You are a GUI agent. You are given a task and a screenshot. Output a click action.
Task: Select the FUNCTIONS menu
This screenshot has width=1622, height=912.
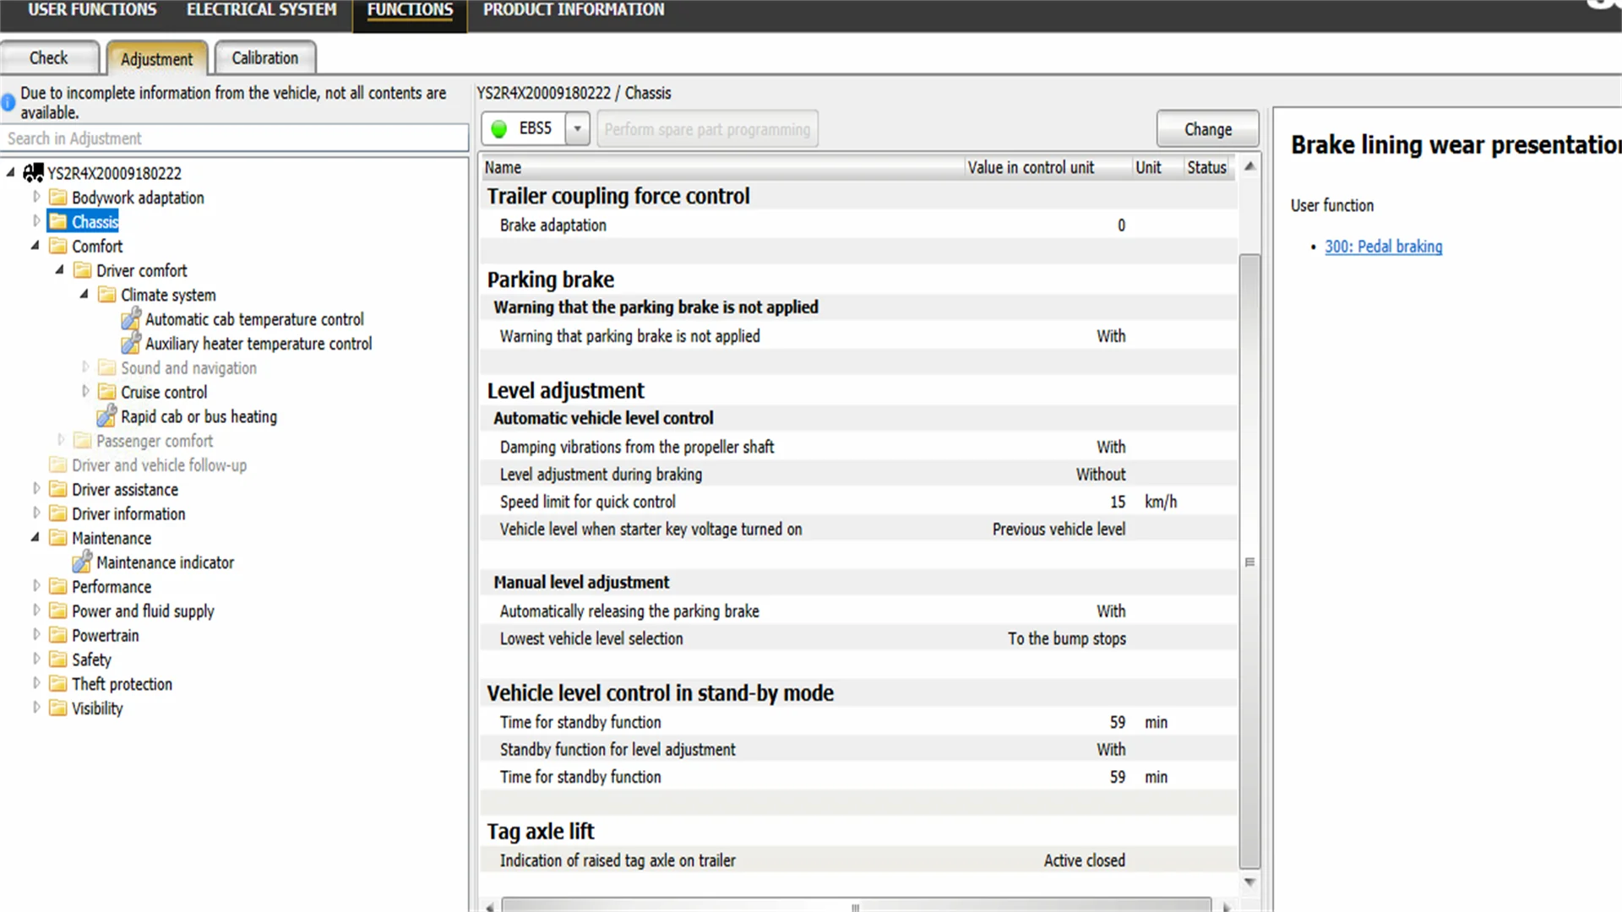pyautogui.click(x=410, y=11)
